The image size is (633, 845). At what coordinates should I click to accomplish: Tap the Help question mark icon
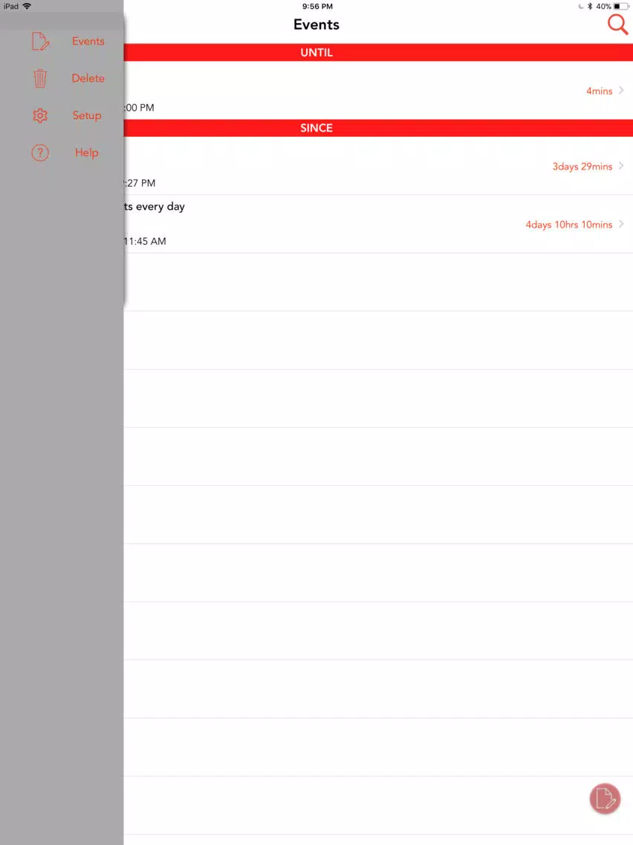coord(40,152)
